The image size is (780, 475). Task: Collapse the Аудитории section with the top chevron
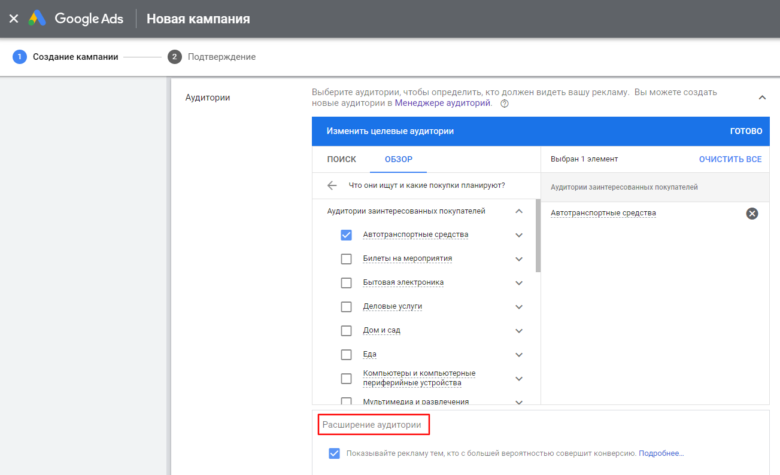(762, 97)
